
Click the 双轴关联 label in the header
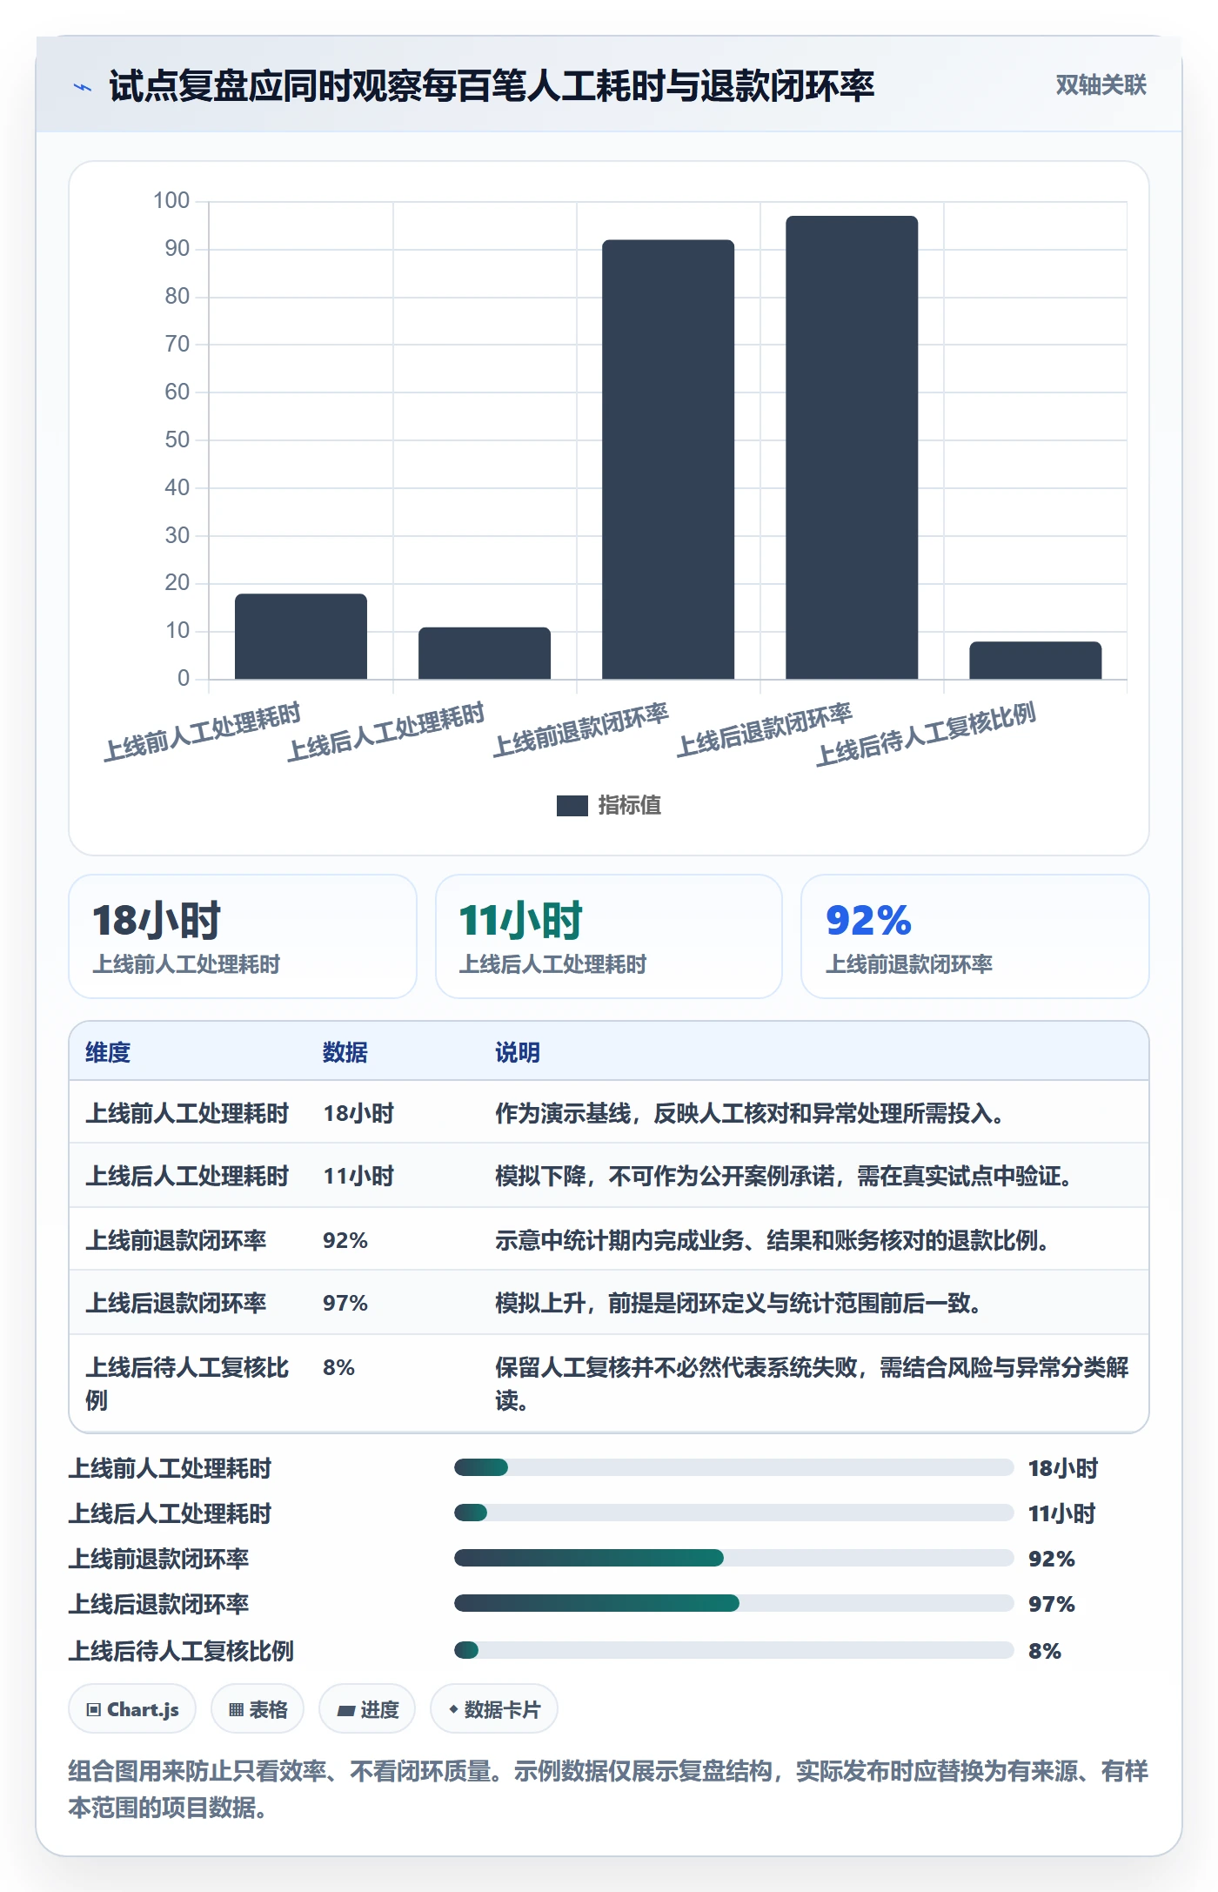pos(1101,84)
